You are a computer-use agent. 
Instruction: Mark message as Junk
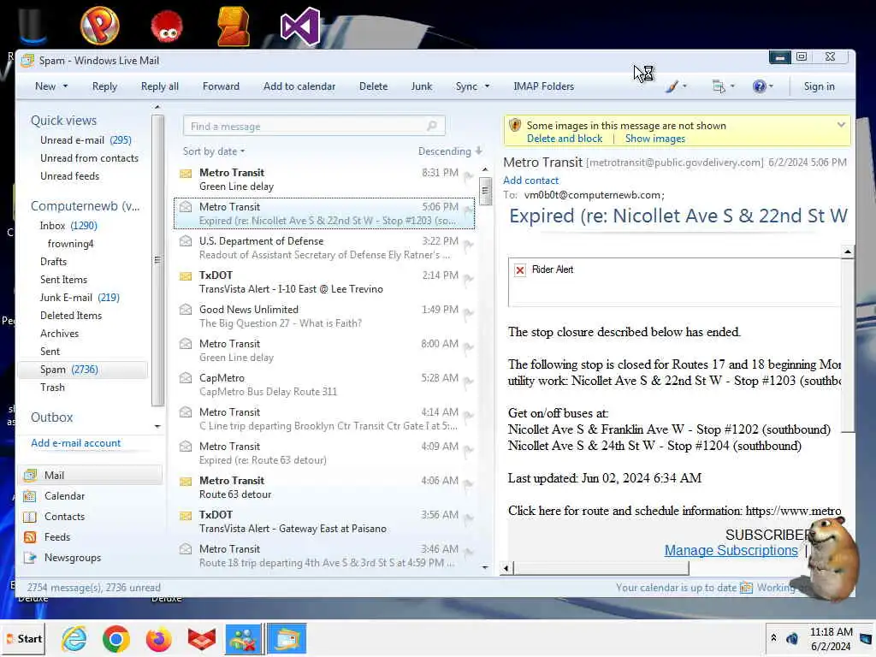(x=421, y=86)
